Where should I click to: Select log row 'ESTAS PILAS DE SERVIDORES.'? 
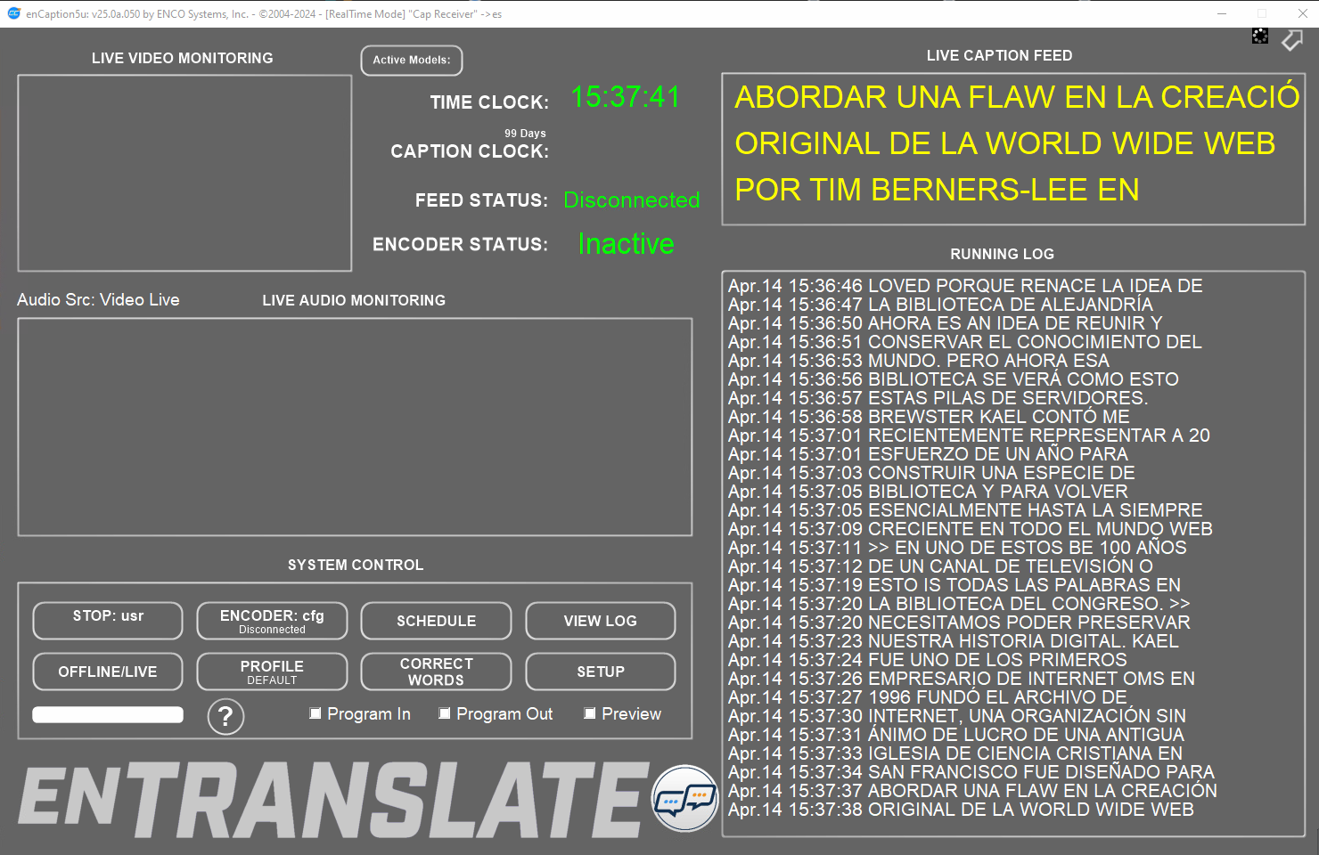[938, 398]
